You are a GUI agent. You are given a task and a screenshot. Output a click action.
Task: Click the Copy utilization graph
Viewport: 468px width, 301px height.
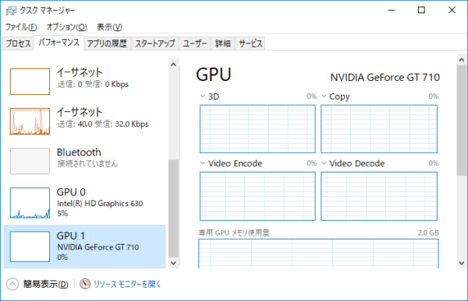(x=379, y=129)
